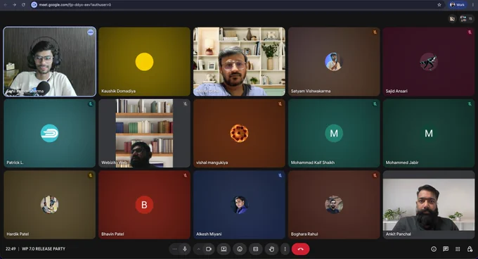Viewport: 478px width, 259px height.
Task: Open the layout icon left of raise hand
Action: (x=256, y=249)
